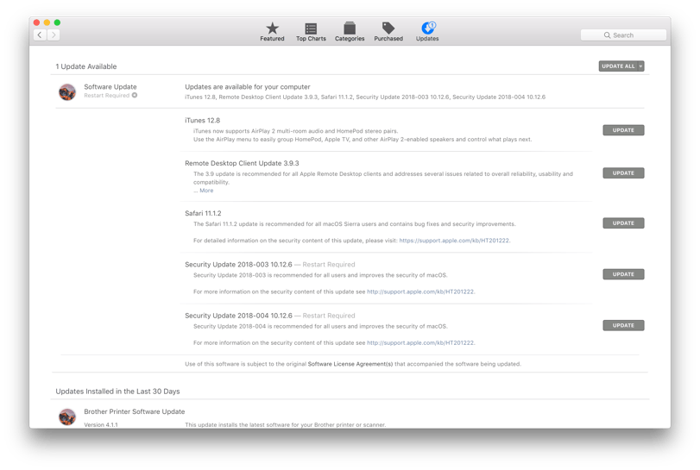Open Security Update 2018-003 support link
This screenshot has width=700, height=470.
click(420, 291)
